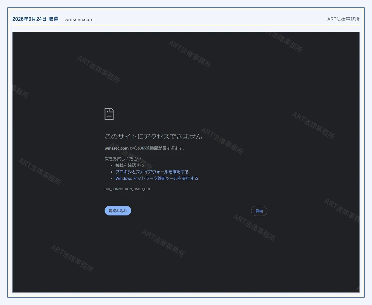
Task: Click wmssec.com in the page header
Action: tap(79, 20)
